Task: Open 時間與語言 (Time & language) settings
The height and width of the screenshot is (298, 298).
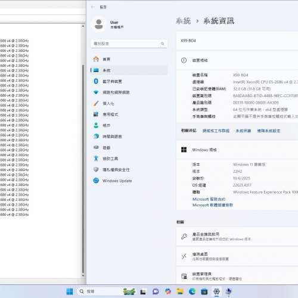Action: tap(129, 136)
